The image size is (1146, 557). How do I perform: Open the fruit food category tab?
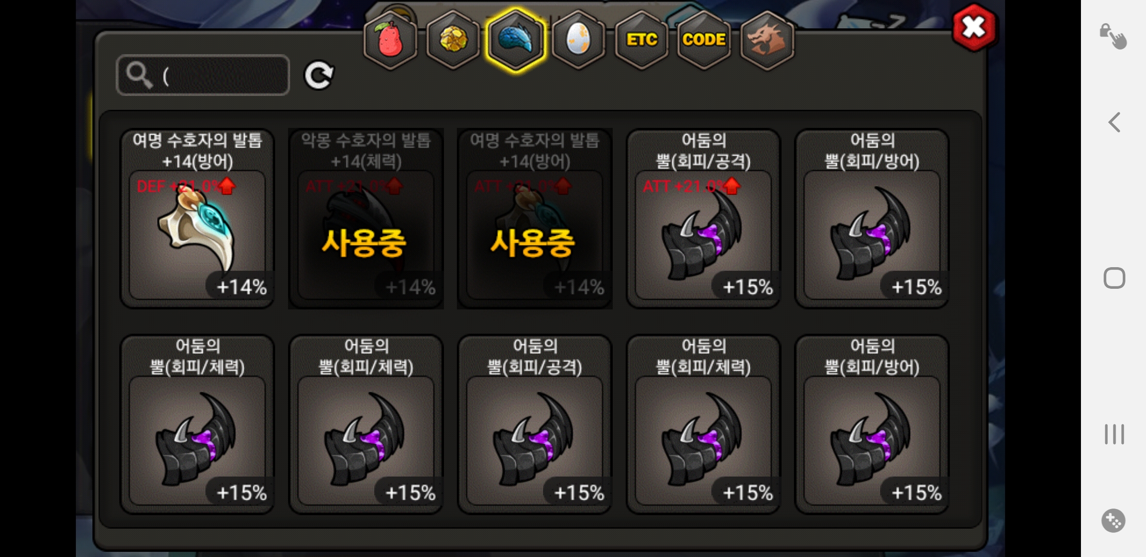pyautogui.click(x=391, y=40)
